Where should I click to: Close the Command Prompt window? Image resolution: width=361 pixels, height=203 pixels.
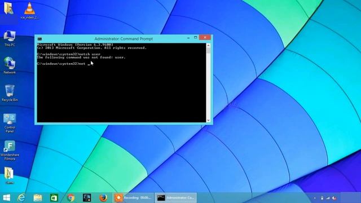pyautogui.click(x=205, y=37)
